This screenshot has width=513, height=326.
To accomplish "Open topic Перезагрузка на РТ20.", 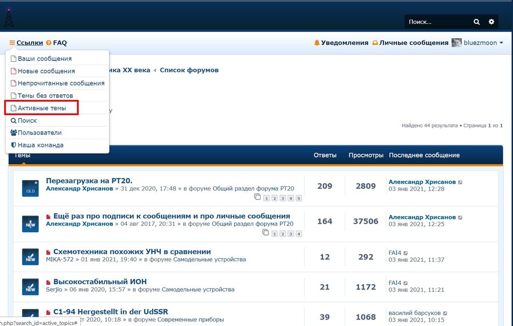I will point(89,181).
